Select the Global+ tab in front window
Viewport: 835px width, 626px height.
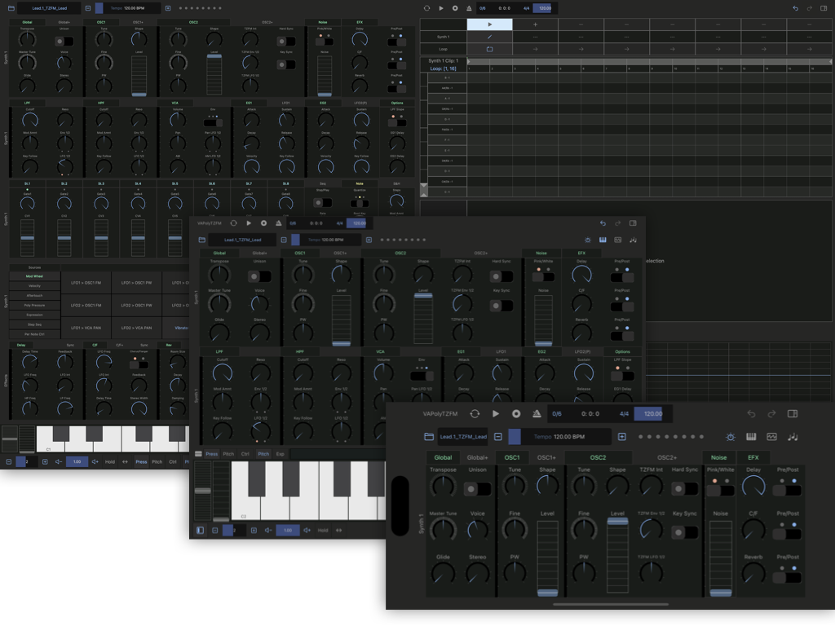(x=477, y=457)
